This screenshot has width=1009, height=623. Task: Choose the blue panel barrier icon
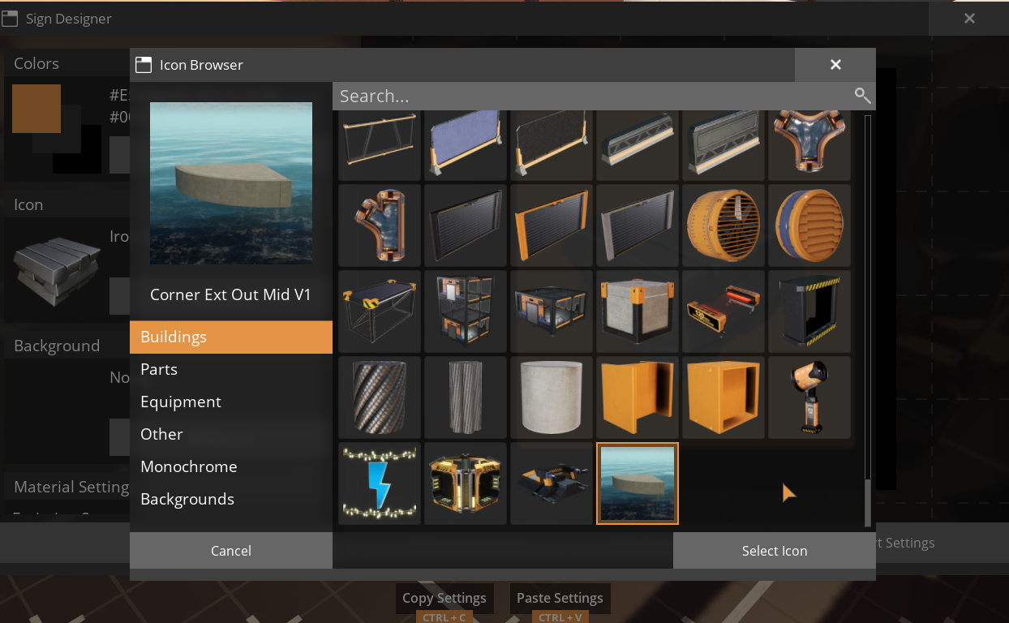pyautogui.click(x=466, y=145)
